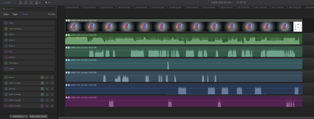Open the edit mode dropdown chevron
Viewport: 314px width, 119px height.
(x=40, y=3)
